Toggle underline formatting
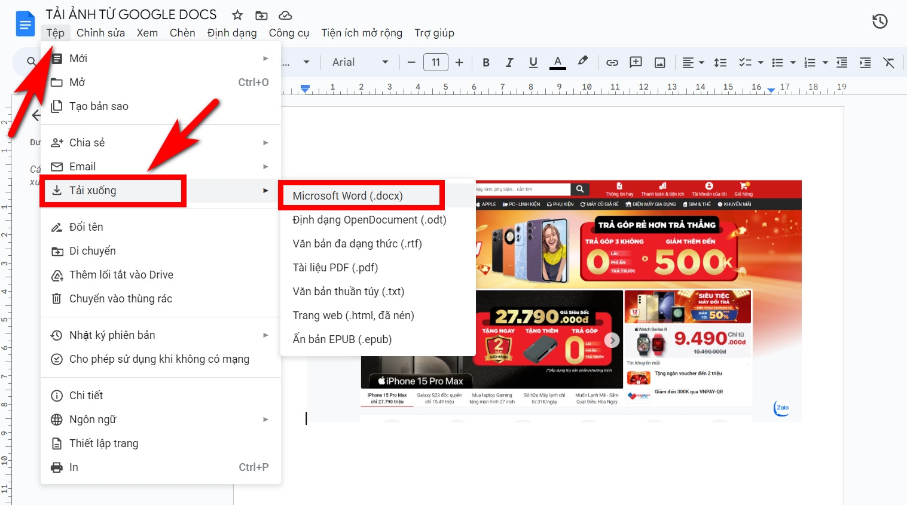Image resolution: width=907 pixels, height=505 pixels. (533, 62)
